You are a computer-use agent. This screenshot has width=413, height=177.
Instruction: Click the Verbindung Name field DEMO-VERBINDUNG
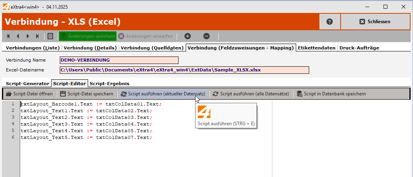click(119, 60)
